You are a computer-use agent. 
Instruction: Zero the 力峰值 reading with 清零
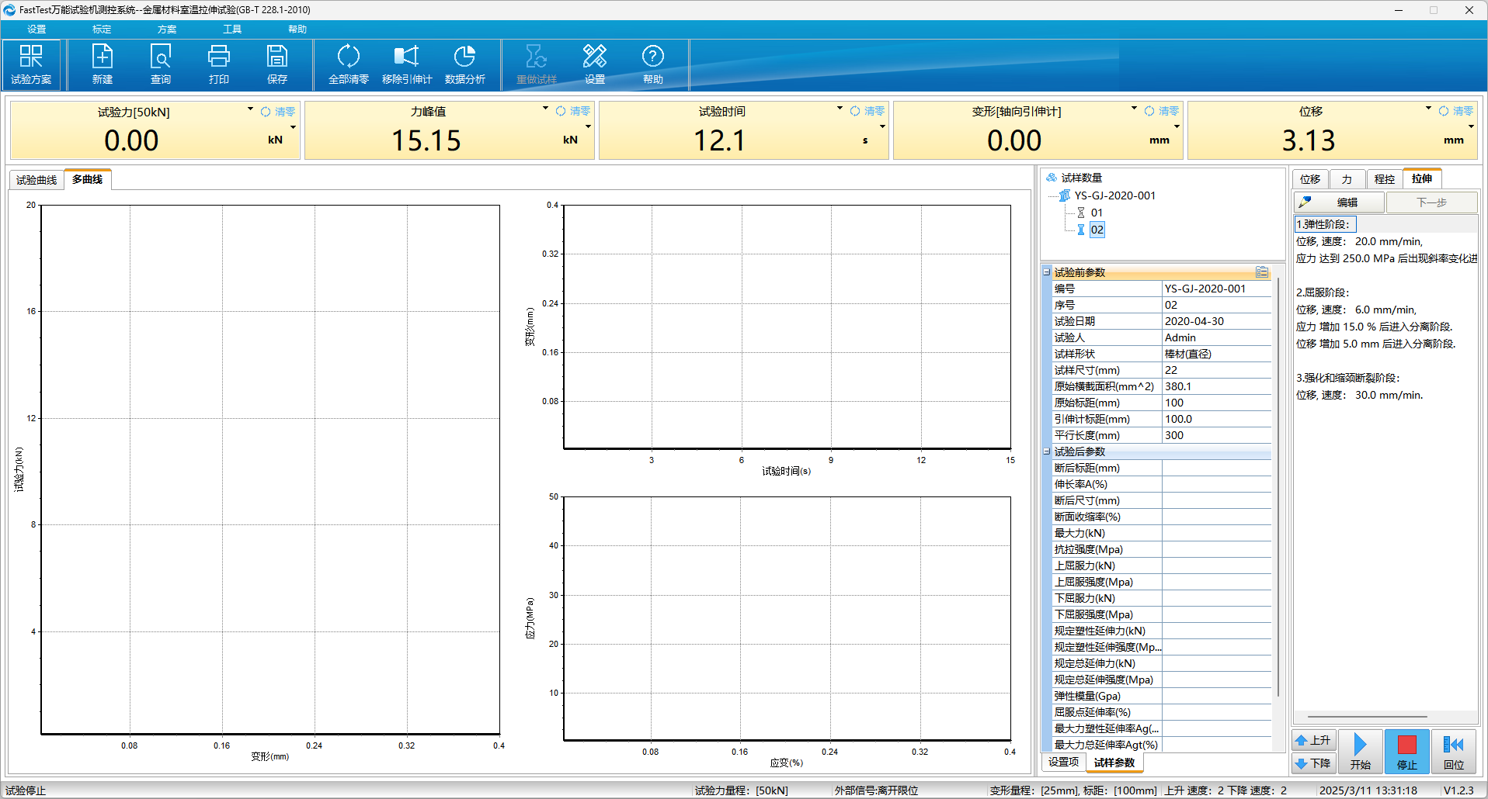pyautogui.click(x=573, y=112)
